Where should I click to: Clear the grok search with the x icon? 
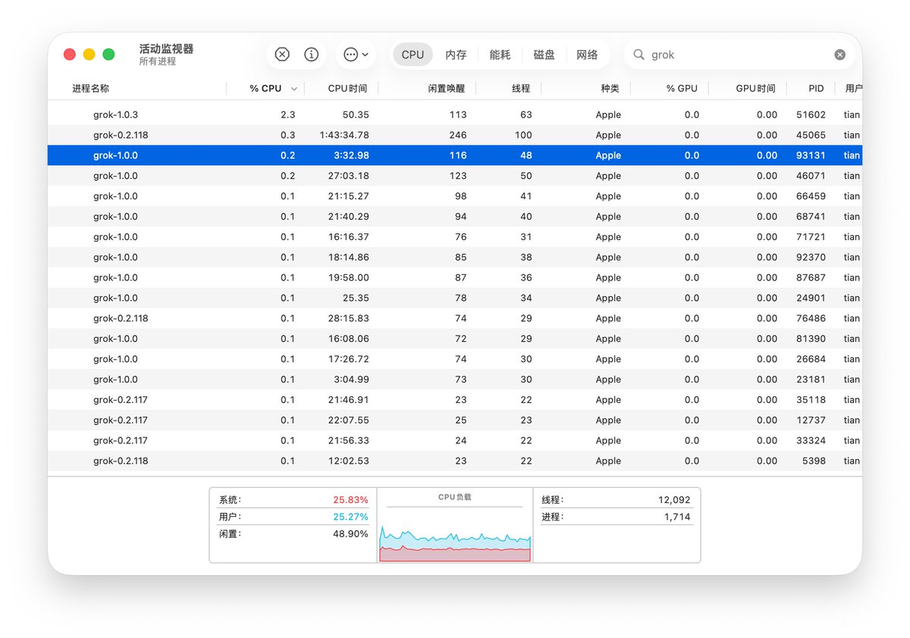coord(839,55)
